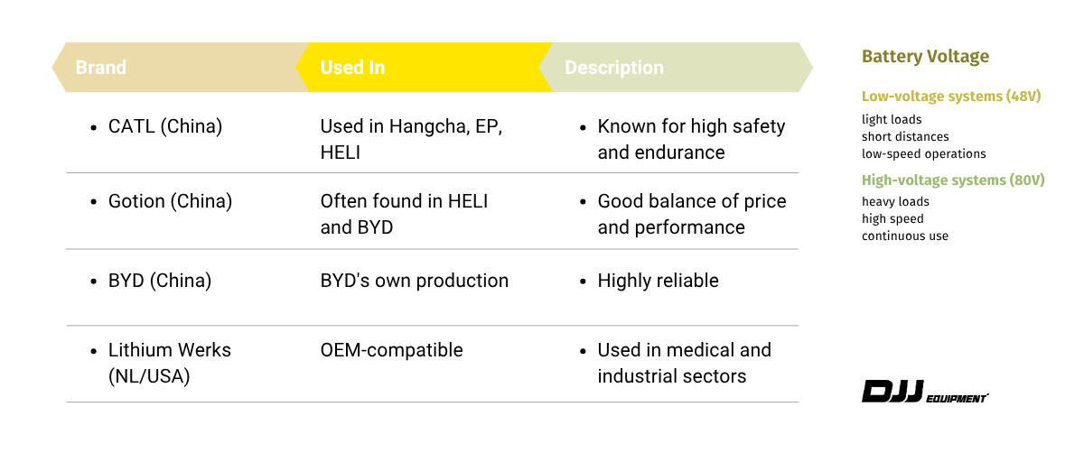
Task: Click the BYD (China) brand entry
Action: point(160,281)
